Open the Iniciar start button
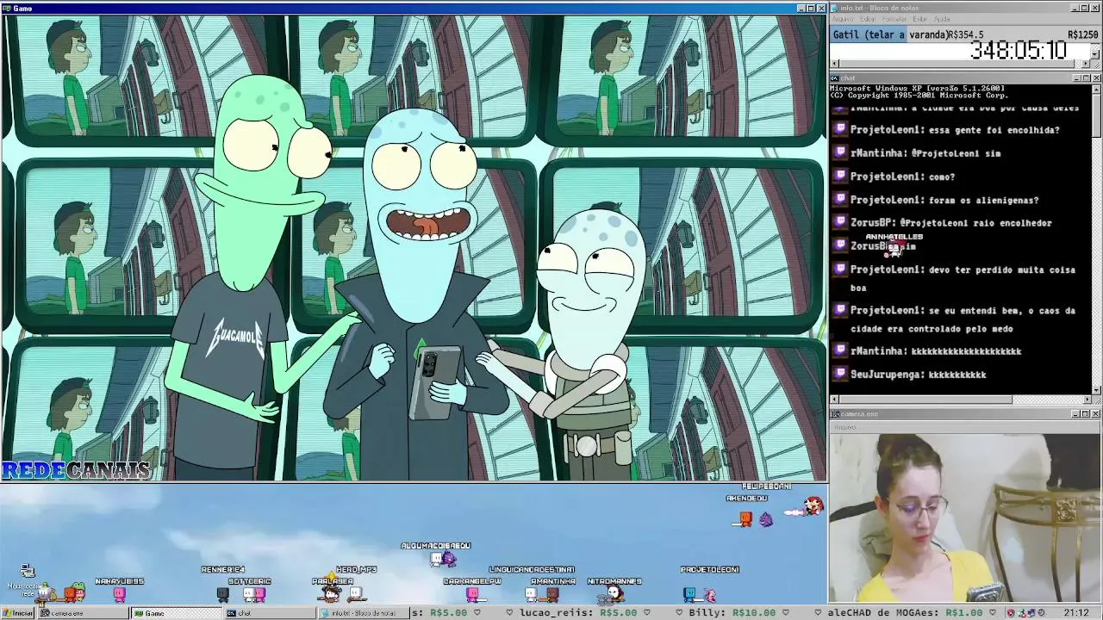The image size is (1103, 620). pyautogui.click(x=18, y=613)
